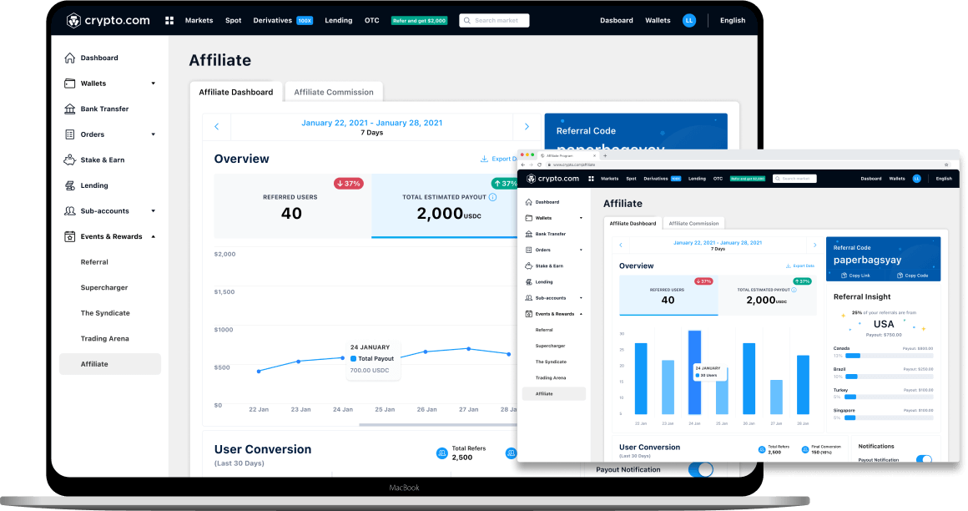Open The Syndicate link in MacBook sidebar
The height and width of the screenshot is (511, 968).
tap(105, 313)
